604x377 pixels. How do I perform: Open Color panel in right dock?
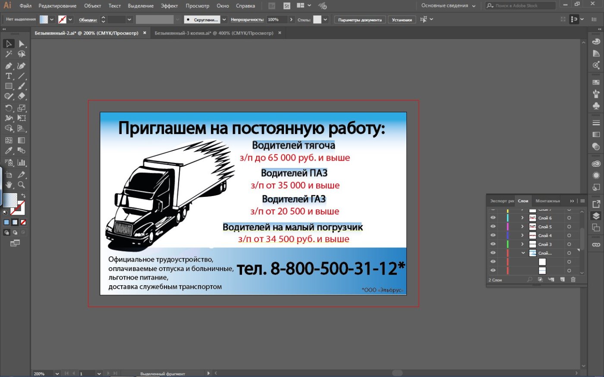(x=596, y=42)
